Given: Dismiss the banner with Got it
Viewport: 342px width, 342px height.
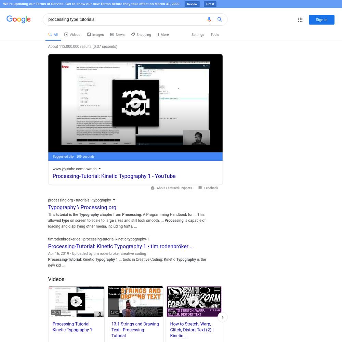Looking at the screenshot, I should tap(210, 4).
